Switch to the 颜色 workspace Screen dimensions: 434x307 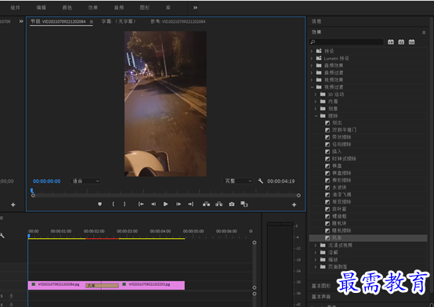tap(67, 8)
